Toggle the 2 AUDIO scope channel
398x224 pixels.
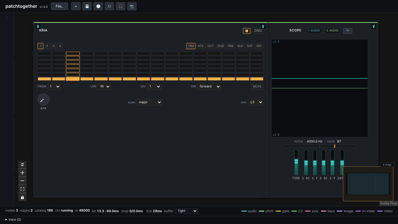point(332,30)
